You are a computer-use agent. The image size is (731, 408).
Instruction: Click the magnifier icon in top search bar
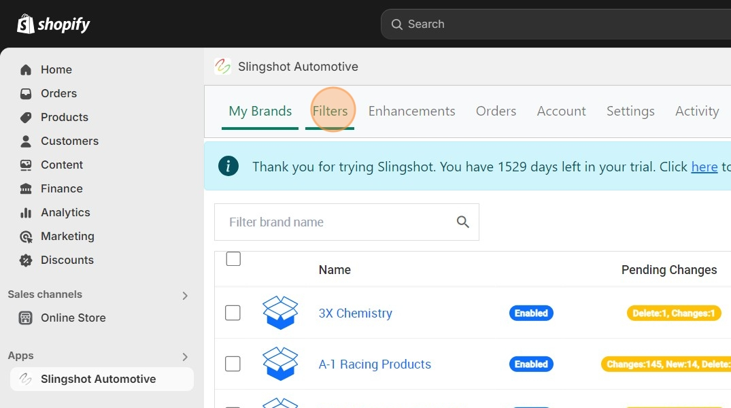[396, 24]
